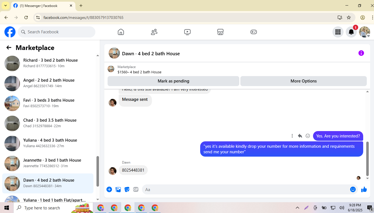This screenshot has height=213, width=374.
Task: Open the Facebook menu grid icon
Action: [x=338, y=32]
